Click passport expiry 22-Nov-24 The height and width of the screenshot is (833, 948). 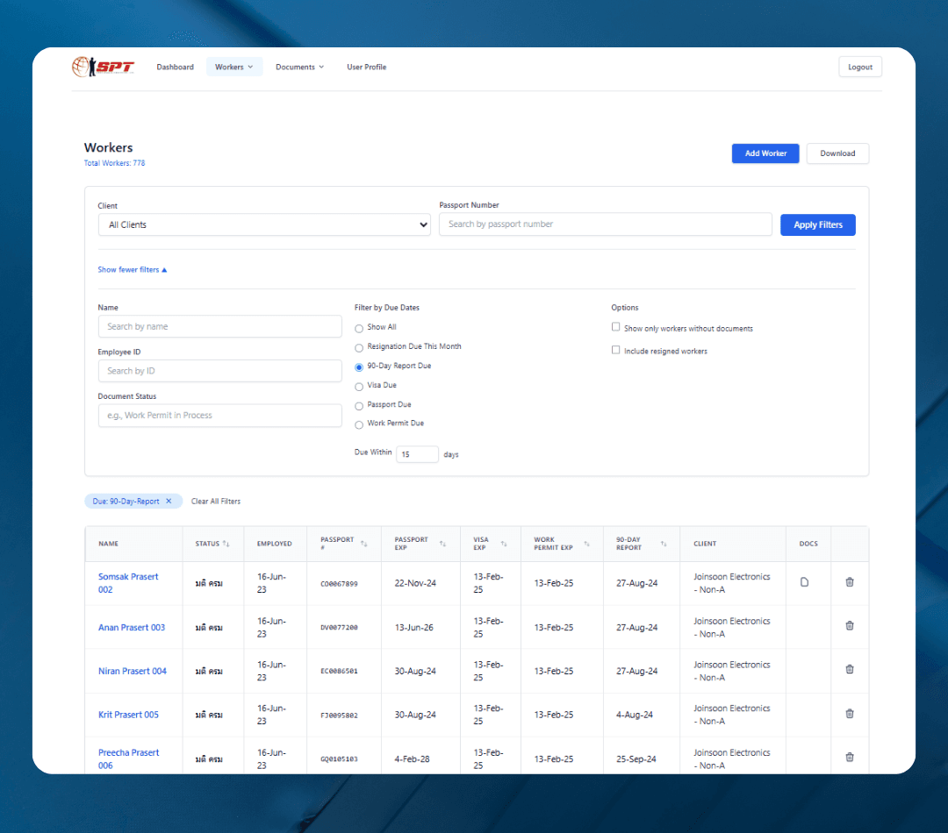click(415, 583)
